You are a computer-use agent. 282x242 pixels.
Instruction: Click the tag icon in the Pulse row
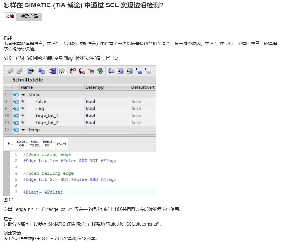click(16, 101)
